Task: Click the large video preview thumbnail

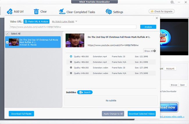Action: tap(75, 40)
